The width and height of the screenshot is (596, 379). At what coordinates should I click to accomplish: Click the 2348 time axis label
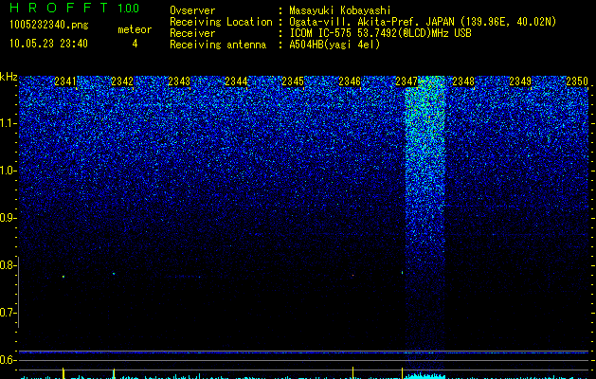click(463, 81)
